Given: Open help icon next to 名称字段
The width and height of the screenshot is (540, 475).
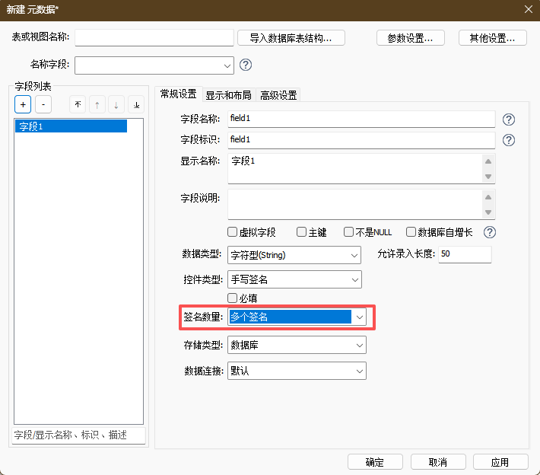Looking at the screenshot, I should (x=246, y=65).
